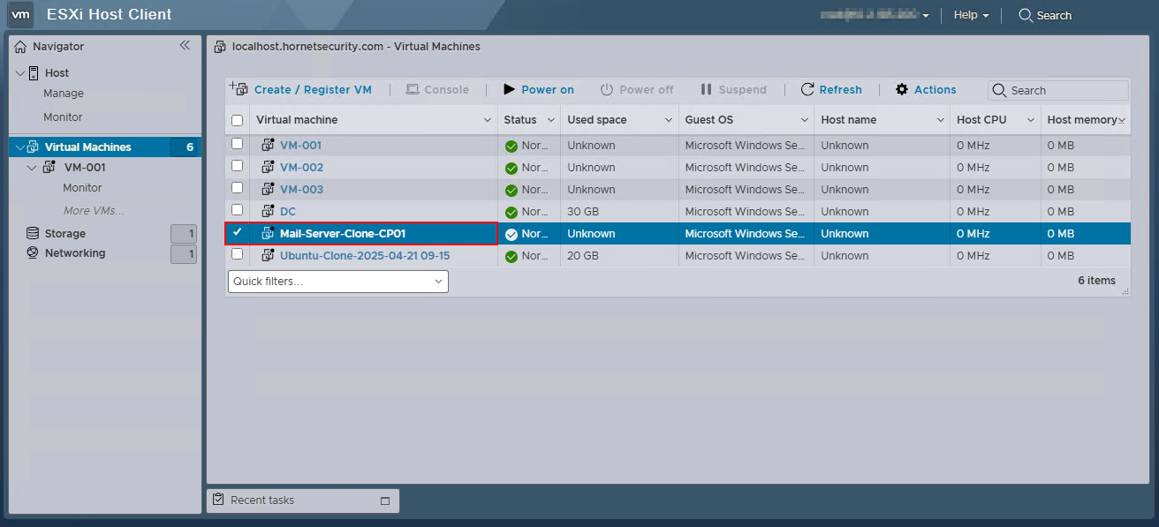Click the Actions gear icon
1159x527 pixels.
(902, 90)
